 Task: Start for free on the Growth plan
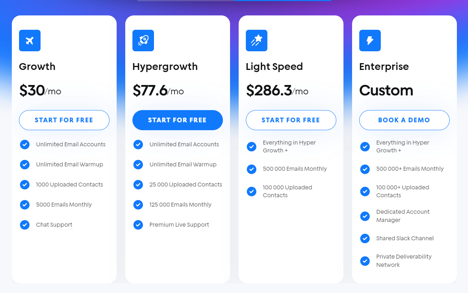64,120
